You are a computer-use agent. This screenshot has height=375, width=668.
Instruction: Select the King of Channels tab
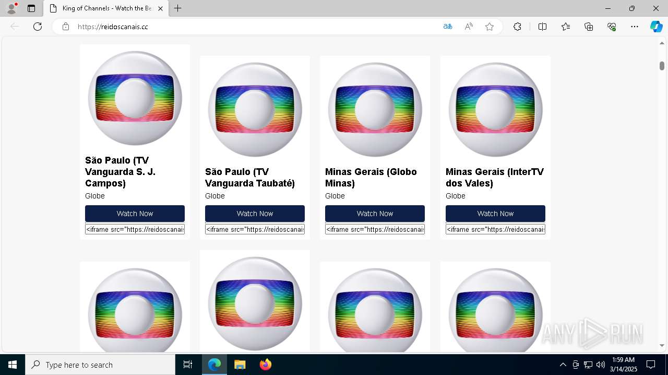coord(106,8)
